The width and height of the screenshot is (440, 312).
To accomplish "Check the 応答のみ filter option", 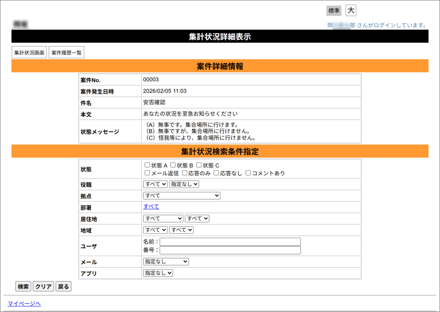I will [x=184, y=173].
